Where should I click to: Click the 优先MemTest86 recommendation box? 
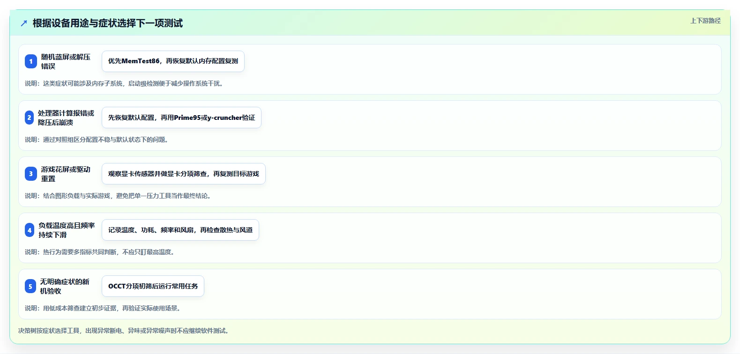(x=173, y=61)
